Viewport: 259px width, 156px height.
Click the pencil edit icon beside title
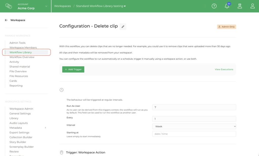pos(123,27)
